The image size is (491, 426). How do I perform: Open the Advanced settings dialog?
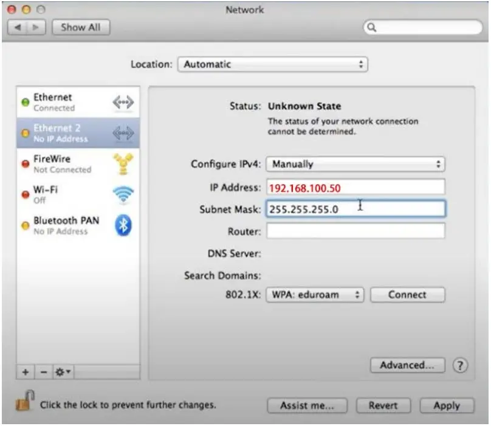408,365
